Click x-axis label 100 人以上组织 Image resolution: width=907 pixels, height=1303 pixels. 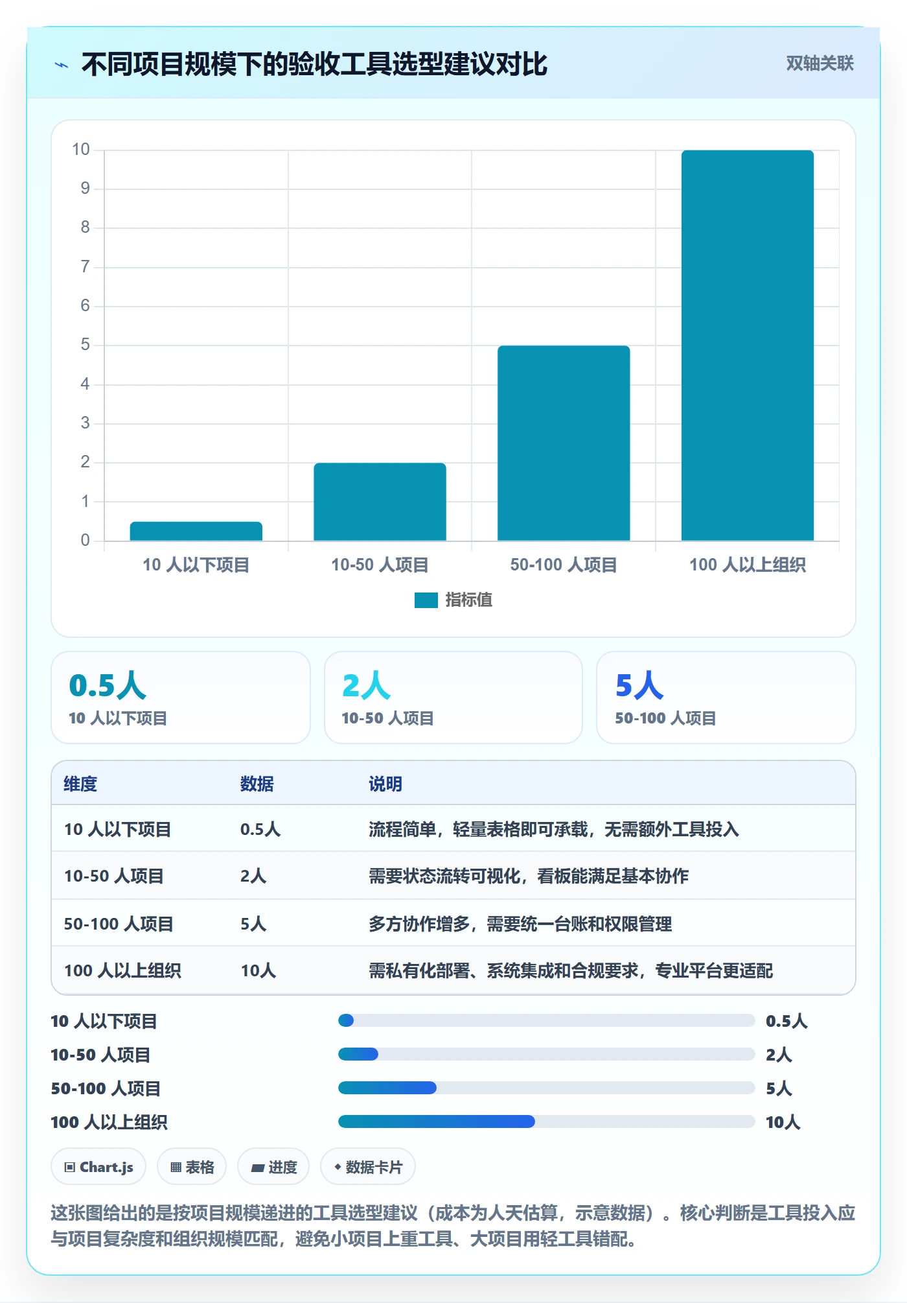pyautogui.click(x=748, y=565)
